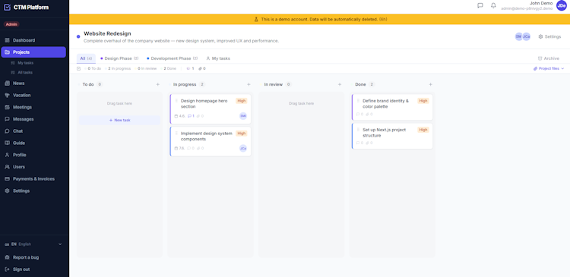570x277 pixels.
Task: Click the New task button
Action: 119,120
